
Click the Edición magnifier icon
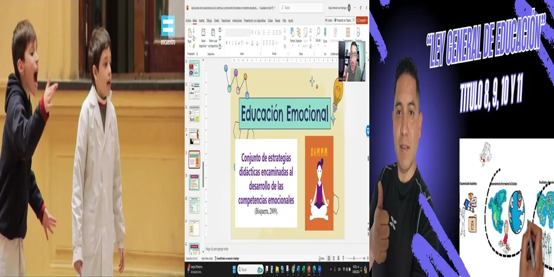click(x=318, y=32)
